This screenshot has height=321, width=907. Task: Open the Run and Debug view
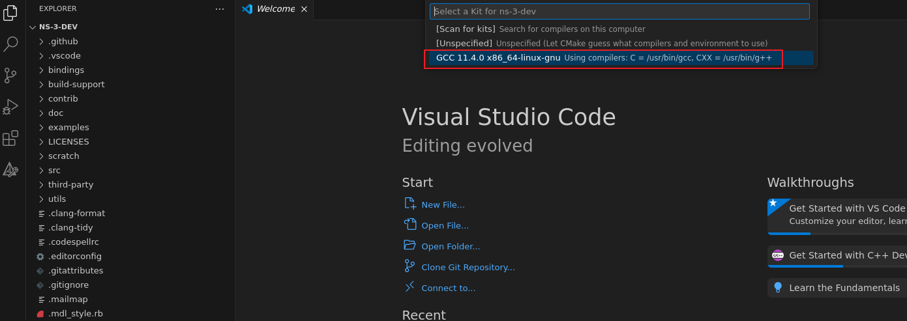click(x=10, y=107)
